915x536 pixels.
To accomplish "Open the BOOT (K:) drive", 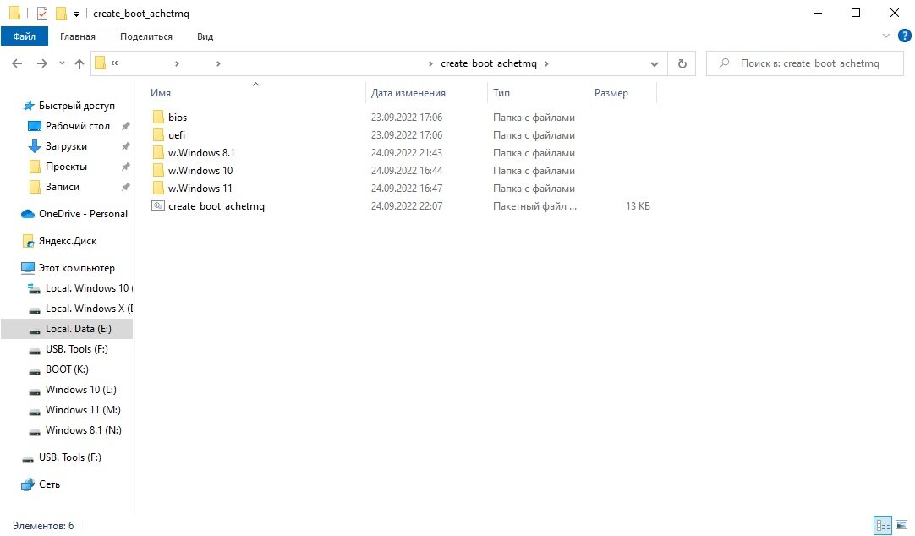I will pos(67,369).
